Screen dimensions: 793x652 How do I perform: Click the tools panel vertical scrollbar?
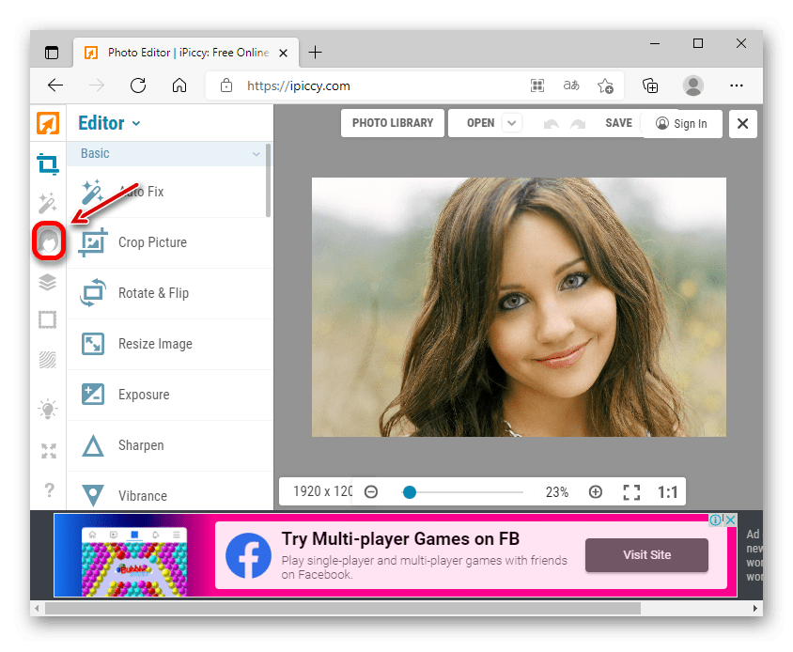(x=268, y=180)
